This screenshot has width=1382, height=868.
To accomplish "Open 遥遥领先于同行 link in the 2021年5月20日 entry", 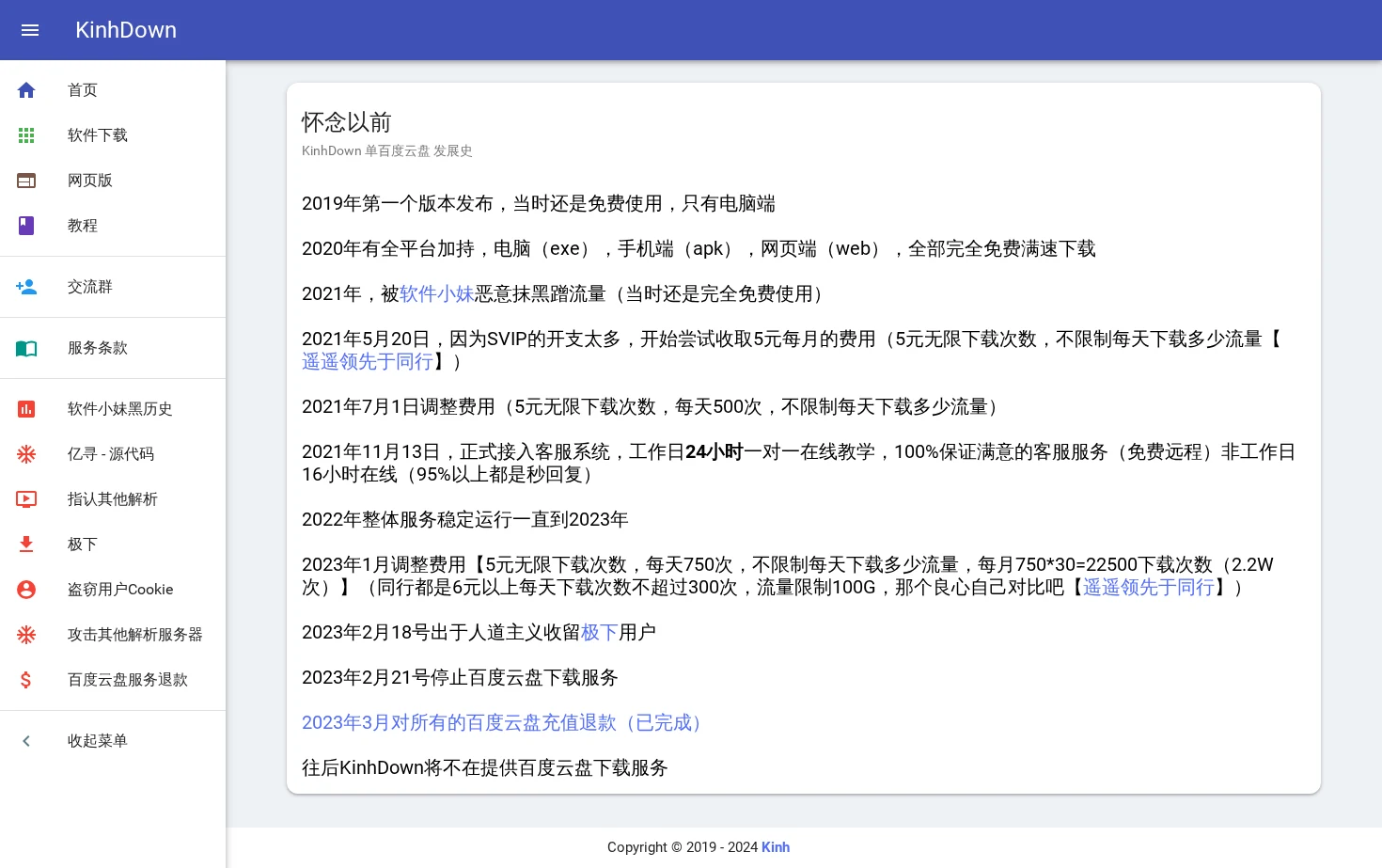I will click(368, 362).
